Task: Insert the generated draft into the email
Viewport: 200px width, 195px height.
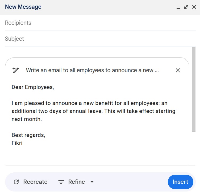Action: 180,182
